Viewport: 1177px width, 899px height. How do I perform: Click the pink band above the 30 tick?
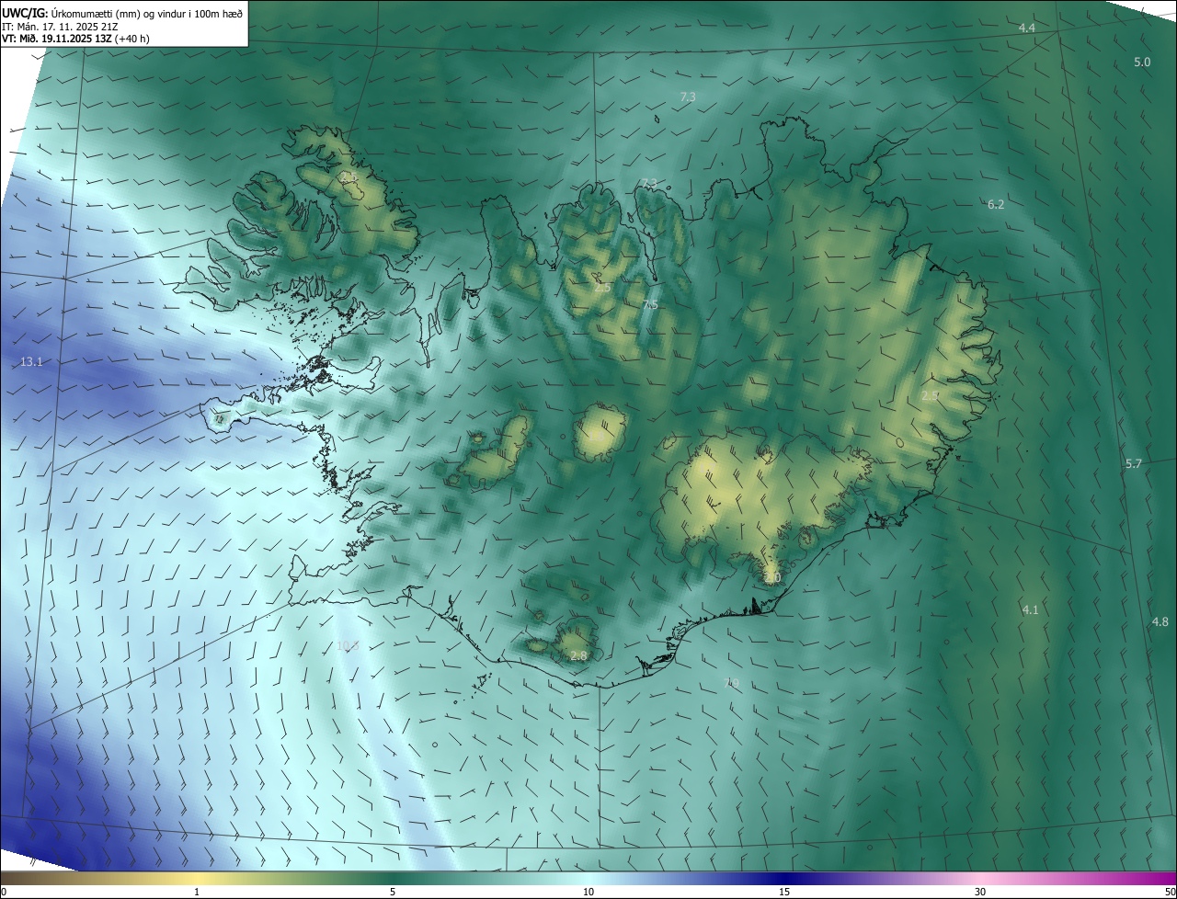(x=980, y=879)
